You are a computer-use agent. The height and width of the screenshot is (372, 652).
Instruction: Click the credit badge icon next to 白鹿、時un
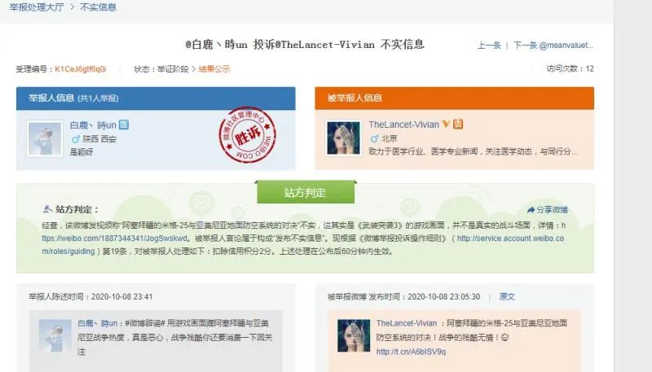pos(124,125)
